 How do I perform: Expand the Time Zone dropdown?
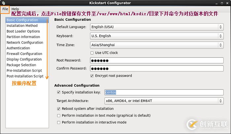pyautogui.click(x=156, y=45)
